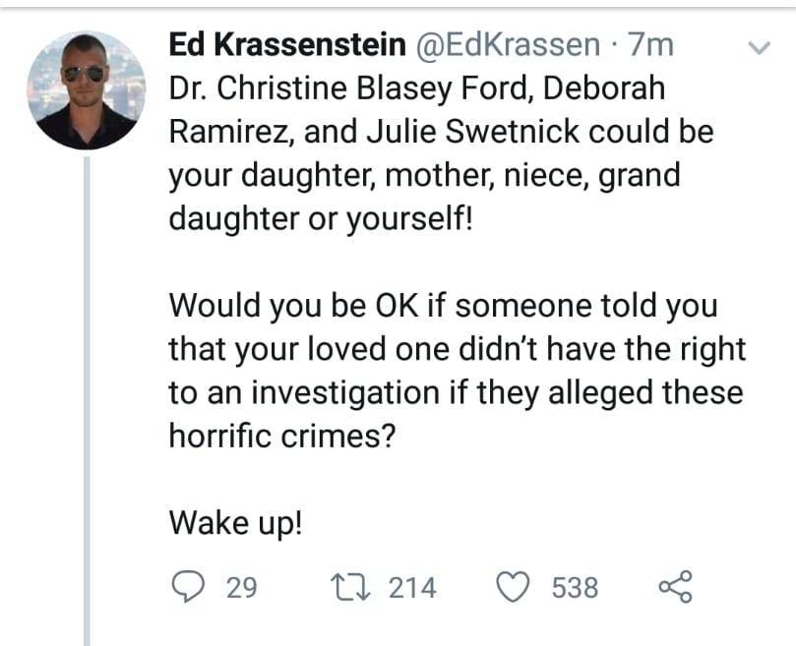Click Ed Krassenstein's profile picture
This screenshot has width=796, height=646.
pyautogui.click(x=79, y=83)
